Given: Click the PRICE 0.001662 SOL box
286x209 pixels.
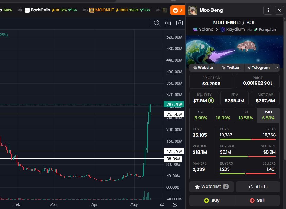Looking at the screenshot, I should click(x=257, y=81).
